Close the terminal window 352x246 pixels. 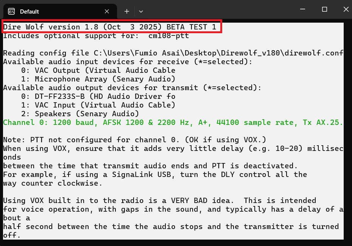point(346,9)
